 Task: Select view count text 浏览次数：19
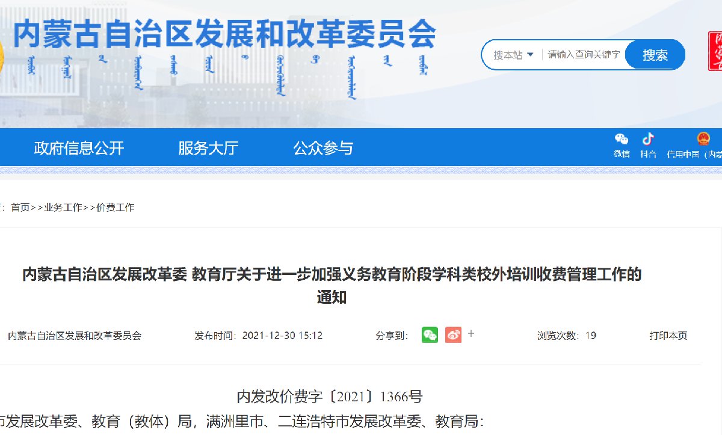[567, 336]
